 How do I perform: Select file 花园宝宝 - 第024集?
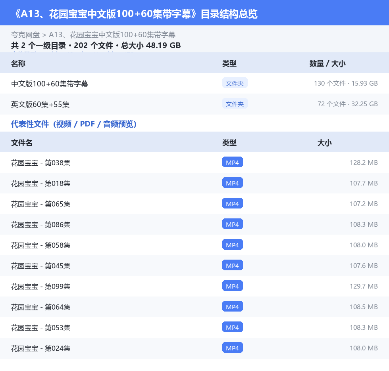coord(40,348)
